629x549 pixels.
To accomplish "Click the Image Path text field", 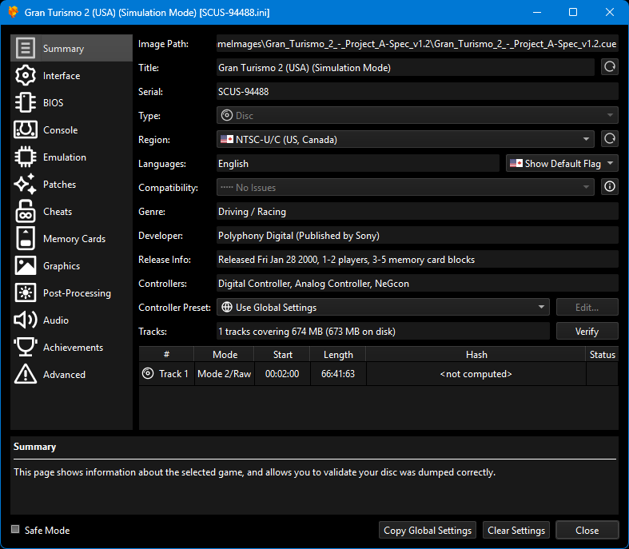I will [x=417, y=44].
